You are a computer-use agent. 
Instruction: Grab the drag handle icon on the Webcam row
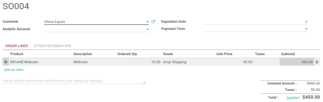(6, 62)
